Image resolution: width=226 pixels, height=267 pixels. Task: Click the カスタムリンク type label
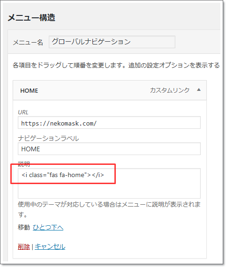tap(170, 90)
